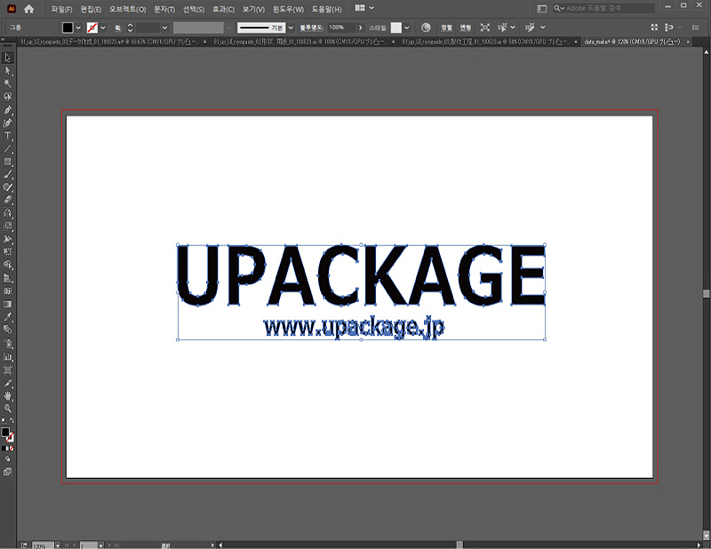Pick the Lasso tool

tap(7, 96)
